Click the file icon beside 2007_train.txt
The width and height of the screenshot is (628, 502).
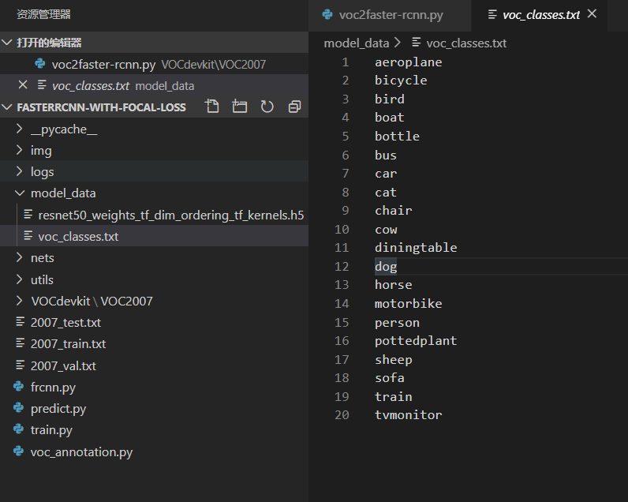[20, 343]
